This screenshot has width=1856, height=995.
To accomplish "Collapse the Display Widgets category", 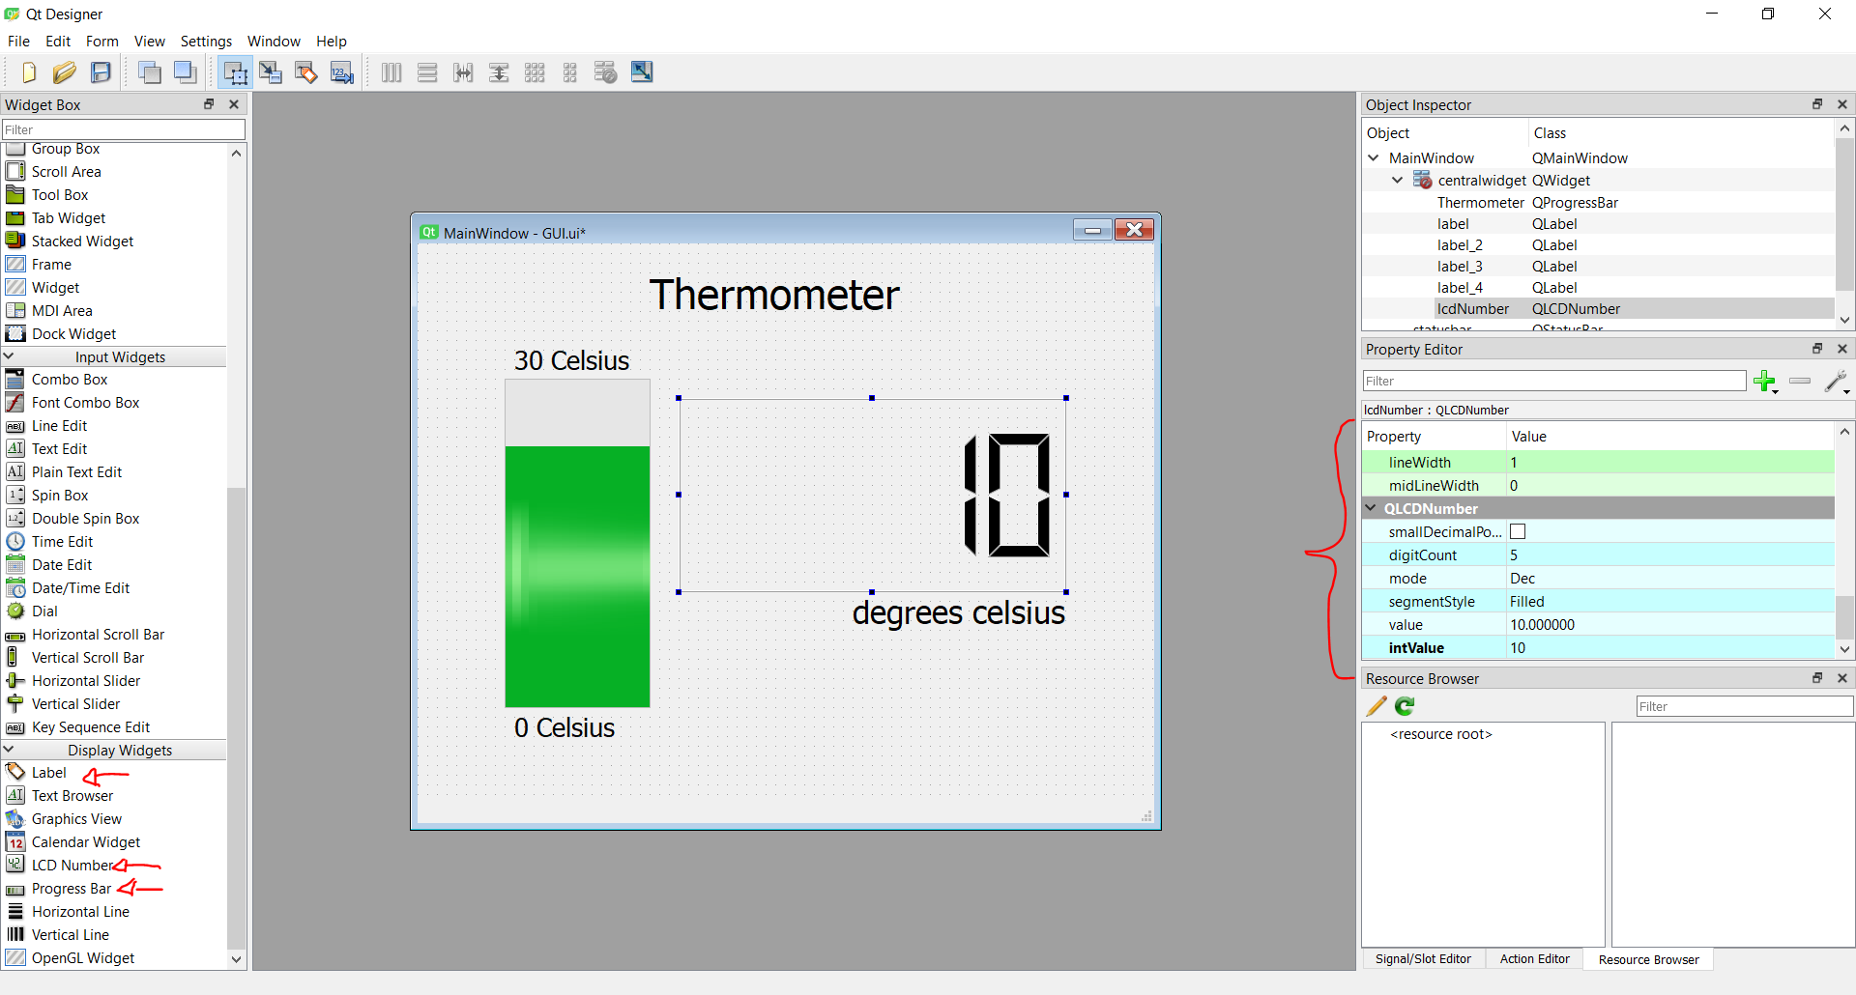I will (x=9, y=750).
